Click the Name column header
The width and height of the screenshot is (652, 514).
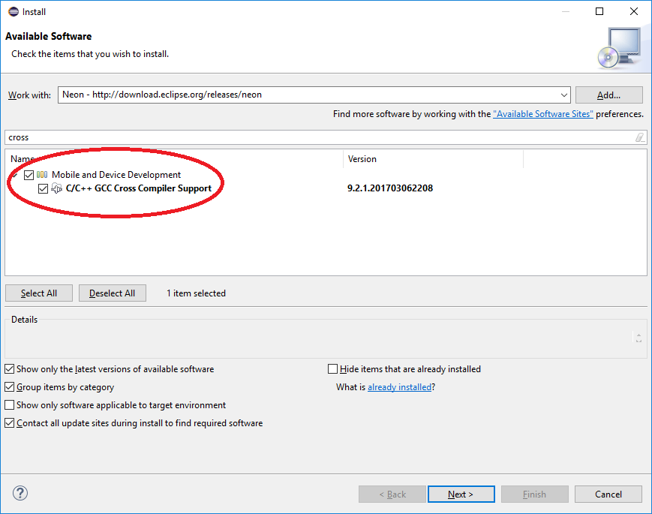coord(174,159)
